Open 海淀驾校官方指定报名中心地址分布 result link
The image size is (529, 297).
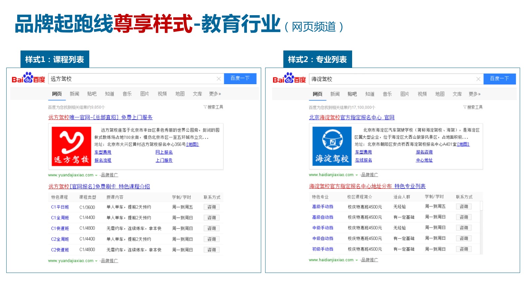coord(367,186)
